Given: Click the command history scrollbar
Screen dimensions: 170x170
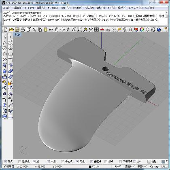Looking at the screenshot, I should [166, 15].
